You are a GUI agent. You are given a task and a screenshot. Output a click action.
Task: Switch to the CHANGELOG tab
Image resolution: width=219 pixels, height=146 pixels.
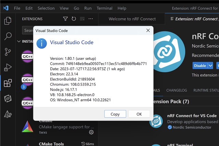177,90
